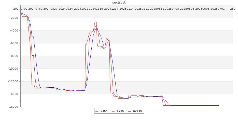Click the 20250114 date label
The image size is (238, 127).
tap(127, 9)
